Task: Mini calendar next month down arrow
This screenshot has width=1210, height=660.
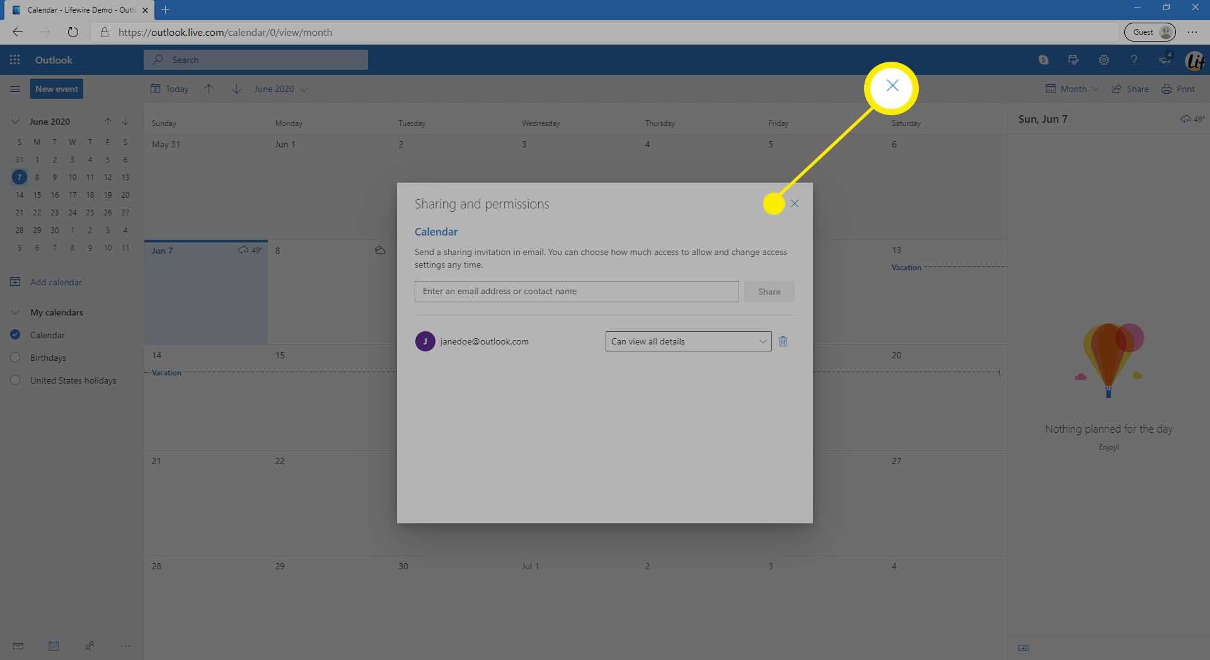Action: 125,122
